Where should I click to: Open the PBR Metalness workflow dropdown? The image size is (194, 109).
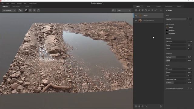point(9,10)
